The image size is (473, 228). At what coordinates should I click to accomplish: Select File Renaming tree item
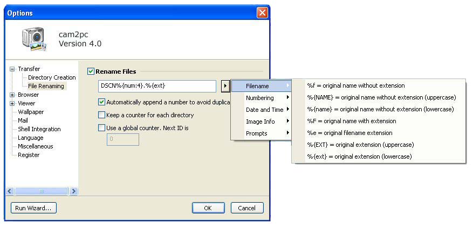click(46, 86)
